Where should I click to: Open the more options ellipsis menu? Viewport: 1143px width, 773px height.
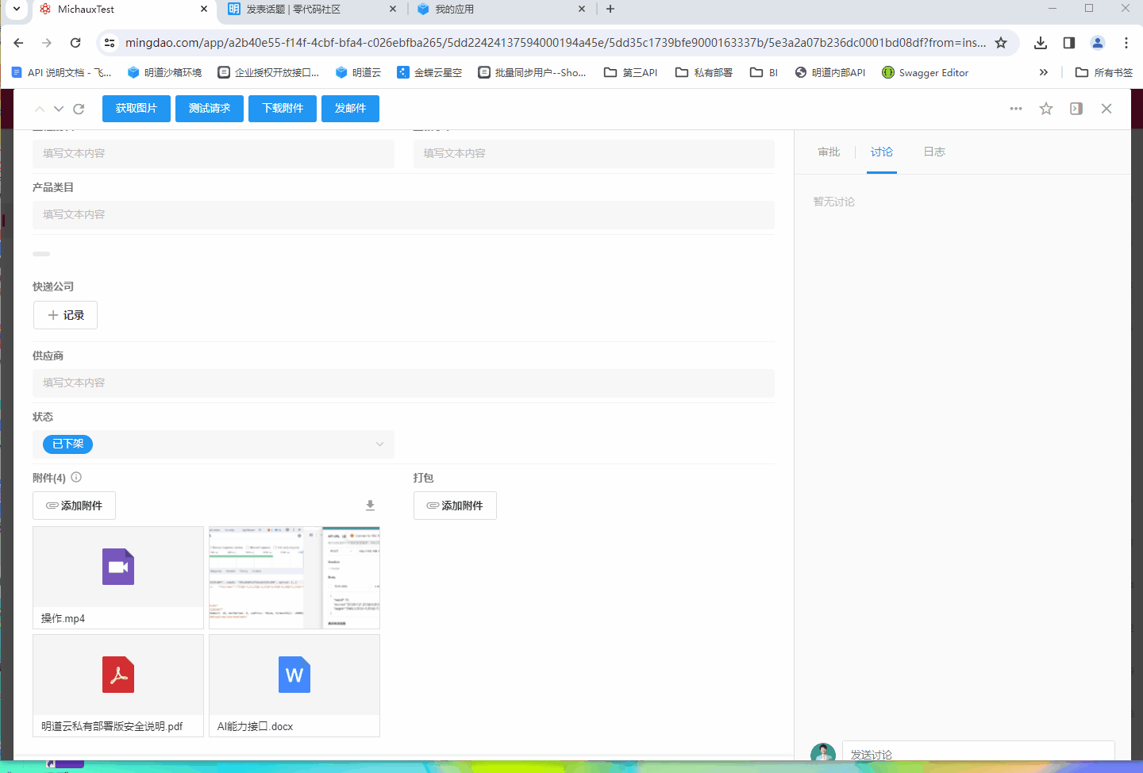[1016, 109]
